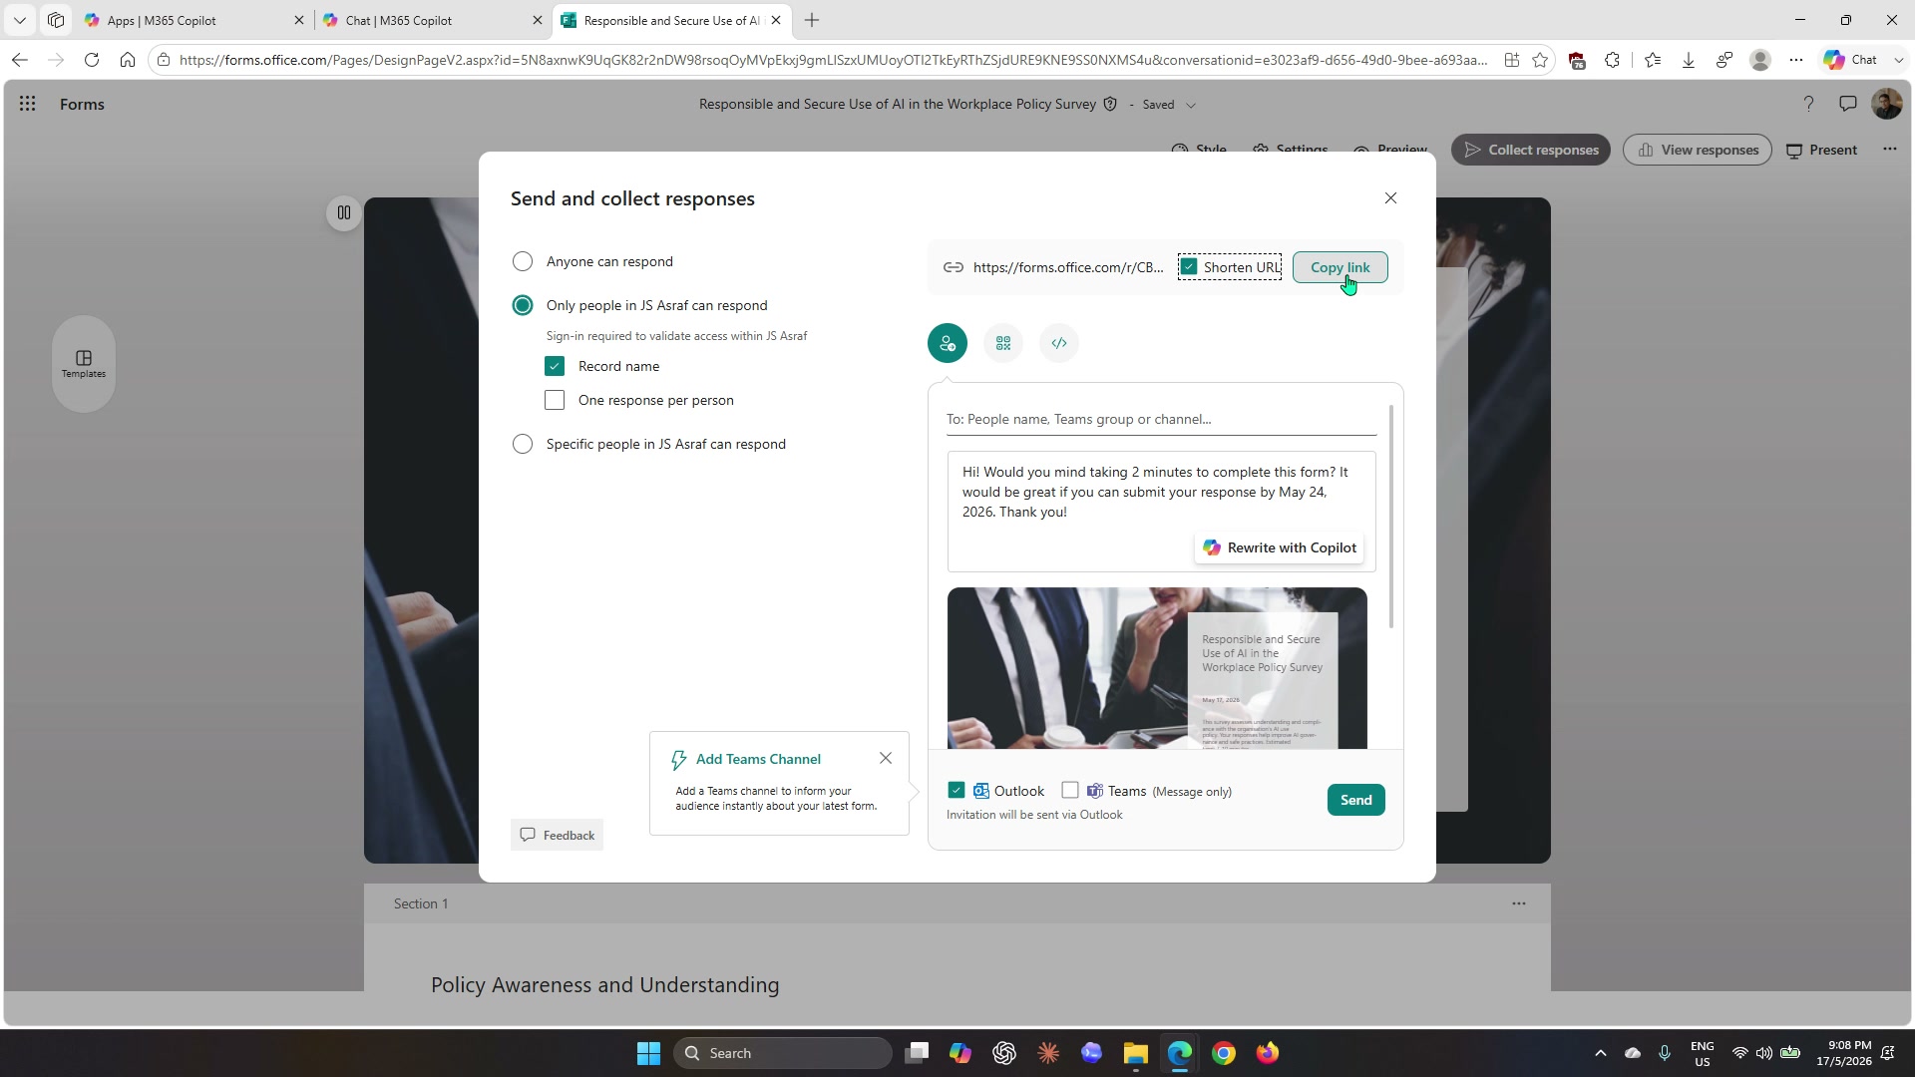This screenshot has width=1915, height=1077.
Task: Open the user profile picture menu
Action: click(1886, 104)
